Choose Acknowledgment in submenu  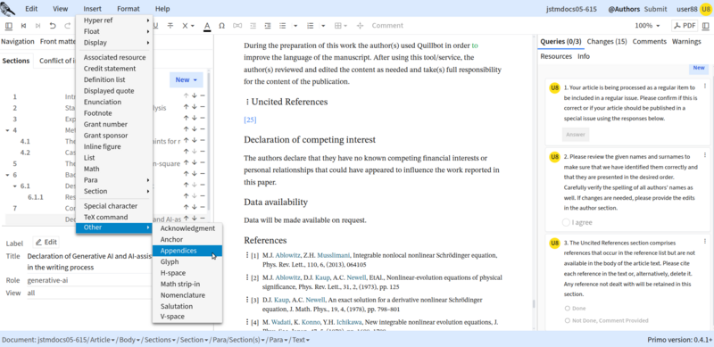tap(187, 228)
